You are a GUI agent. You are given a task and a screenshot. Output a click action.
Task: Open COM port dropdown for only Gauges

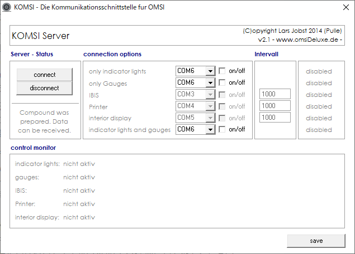tap(210, 83)
